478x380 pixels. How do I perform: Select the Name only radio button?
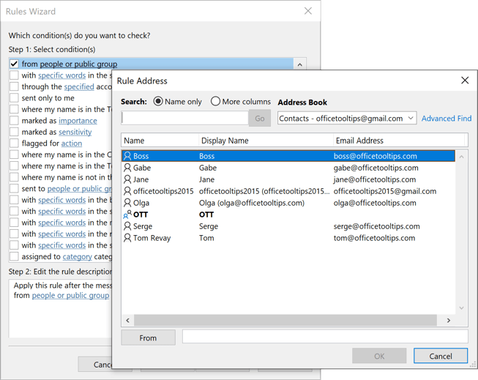[158, 102]
